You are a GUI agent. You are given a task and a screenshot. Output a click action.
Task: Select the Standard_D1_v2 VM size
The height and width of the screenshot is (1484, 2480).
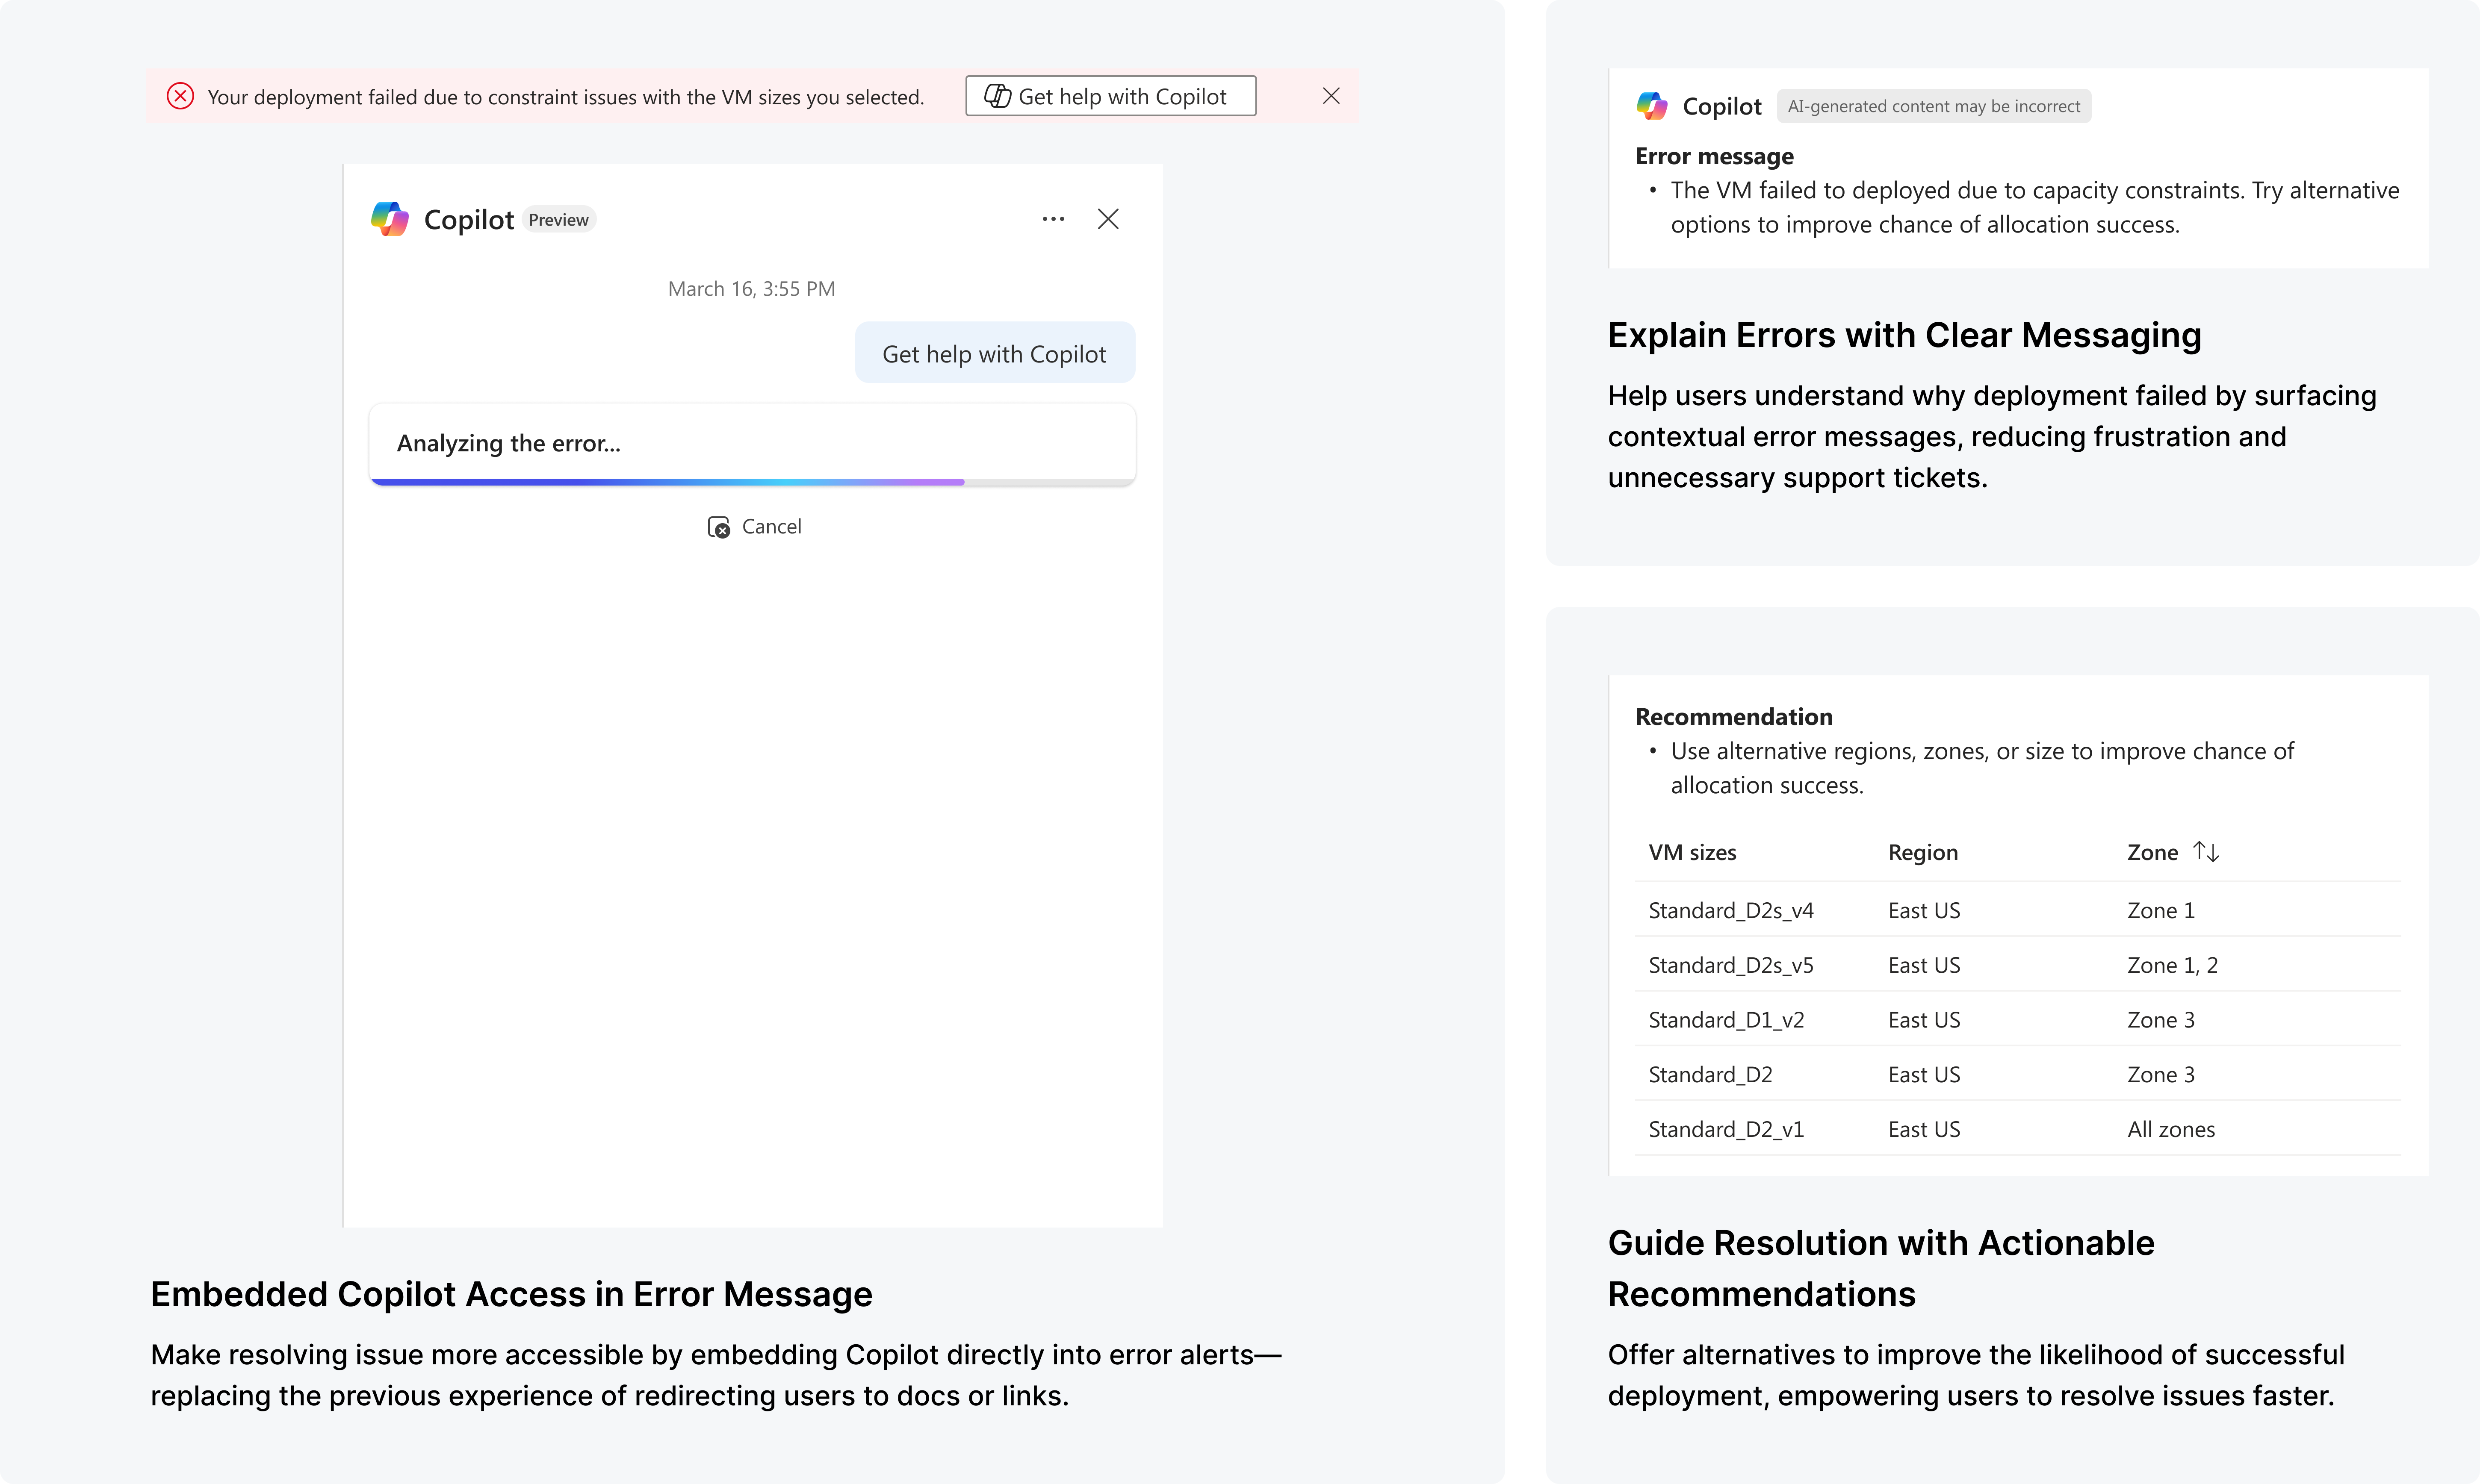pos(1726,1020)
